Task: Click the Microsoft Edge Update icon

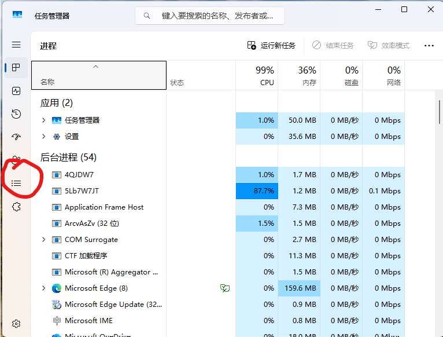Action: click(x=57, y=305)
